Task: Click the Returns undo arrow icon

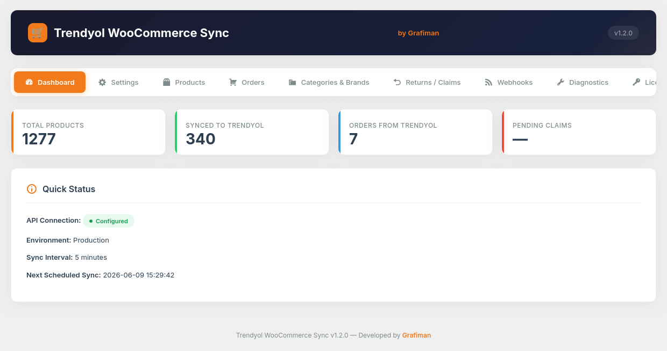Action: [x=397, y=82]
